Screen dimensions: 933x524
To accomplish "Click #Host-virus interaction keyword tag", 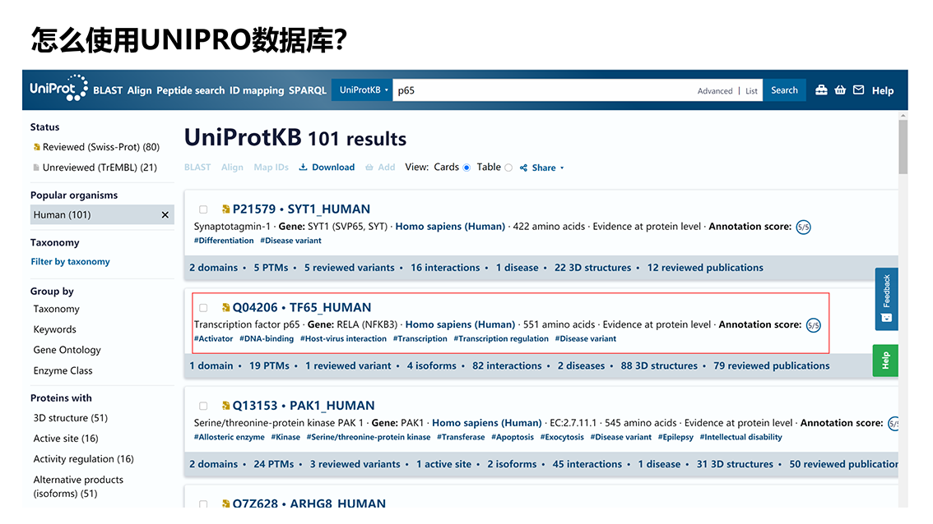I will pos(343,338).
